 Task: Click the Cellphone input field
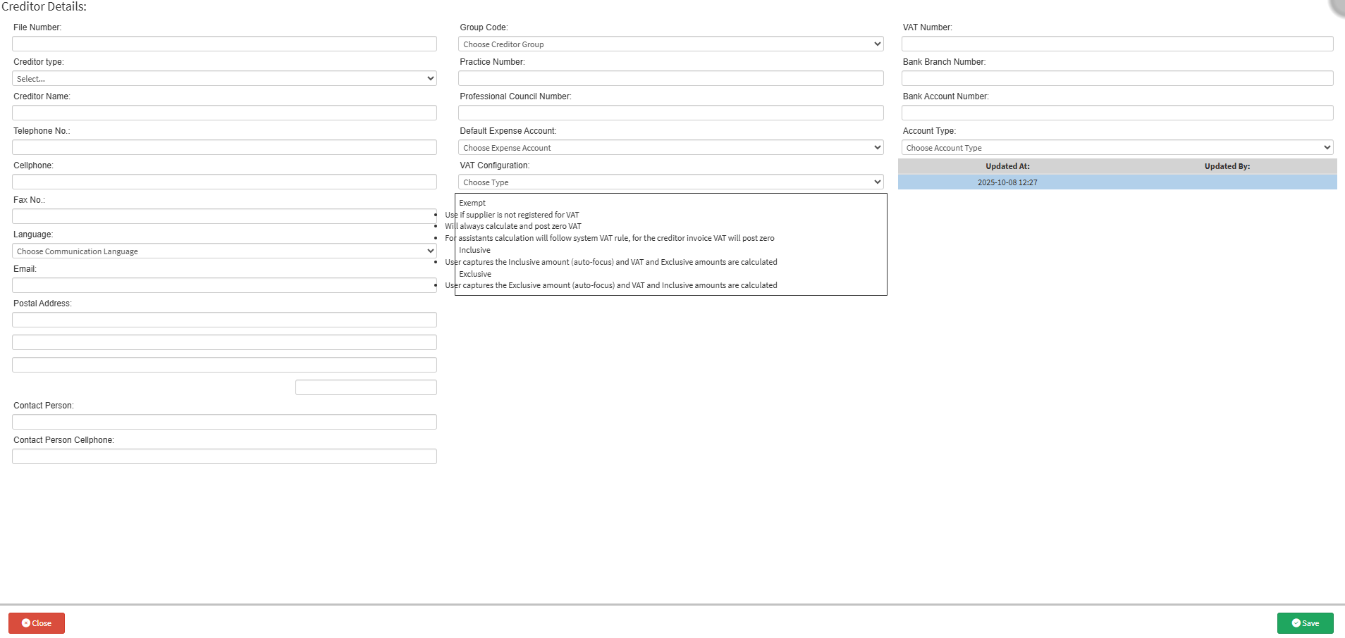(224, 182)
